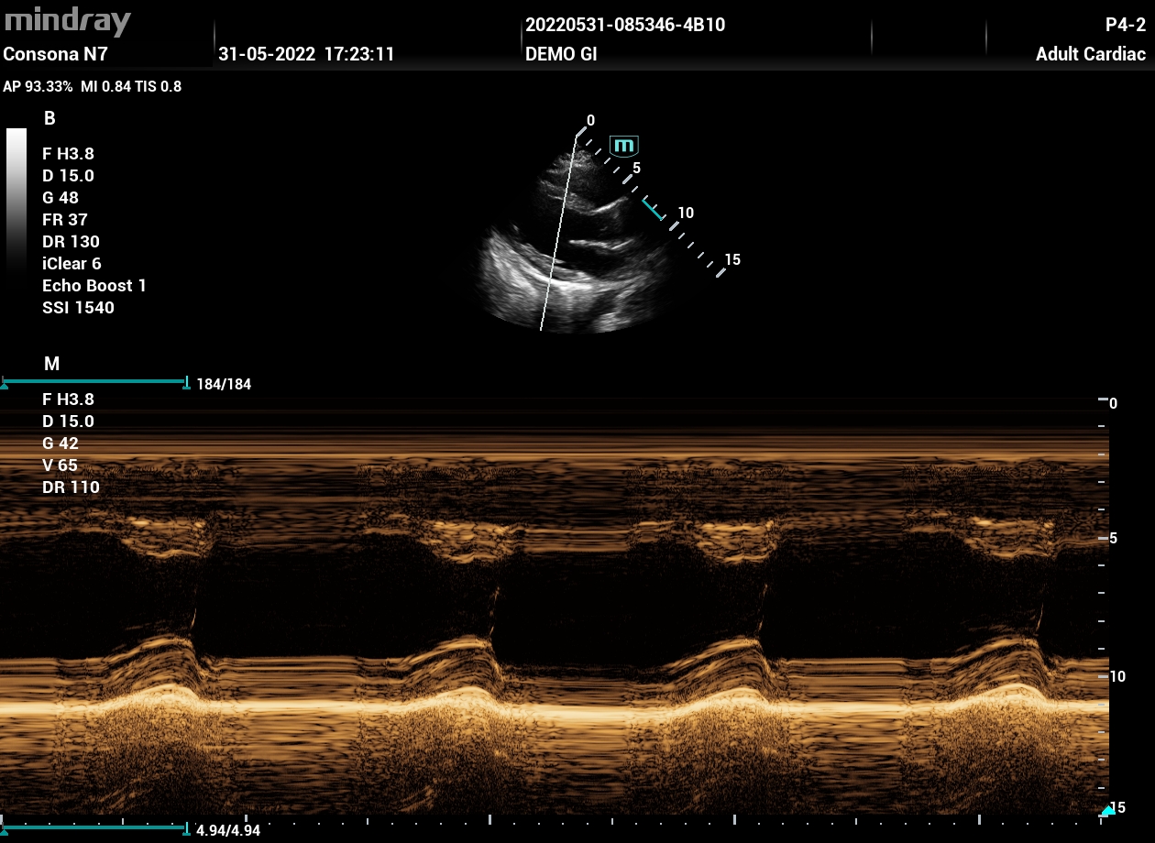Select the M-mode gain G 42 parameter

[x=60, y=443]
